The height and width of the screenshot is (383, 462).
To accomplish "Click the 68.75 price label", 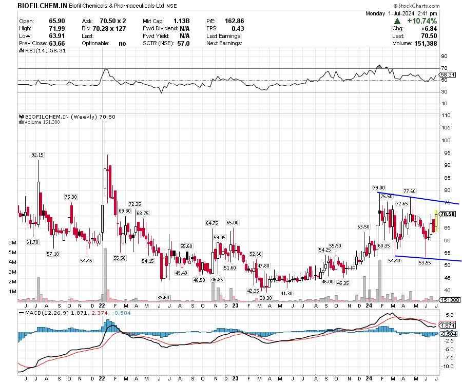I will (143, 213).
